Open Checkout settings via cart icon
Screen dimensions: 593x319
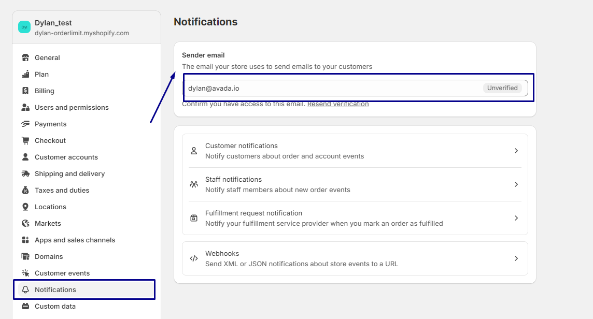[x=25, y=140]
